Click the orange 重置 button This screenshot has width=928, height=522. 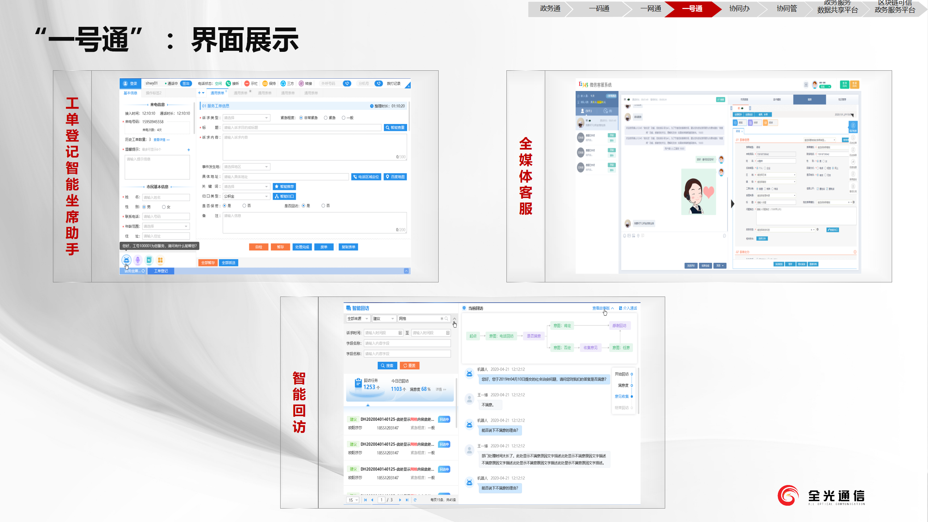tap(409, 365)
